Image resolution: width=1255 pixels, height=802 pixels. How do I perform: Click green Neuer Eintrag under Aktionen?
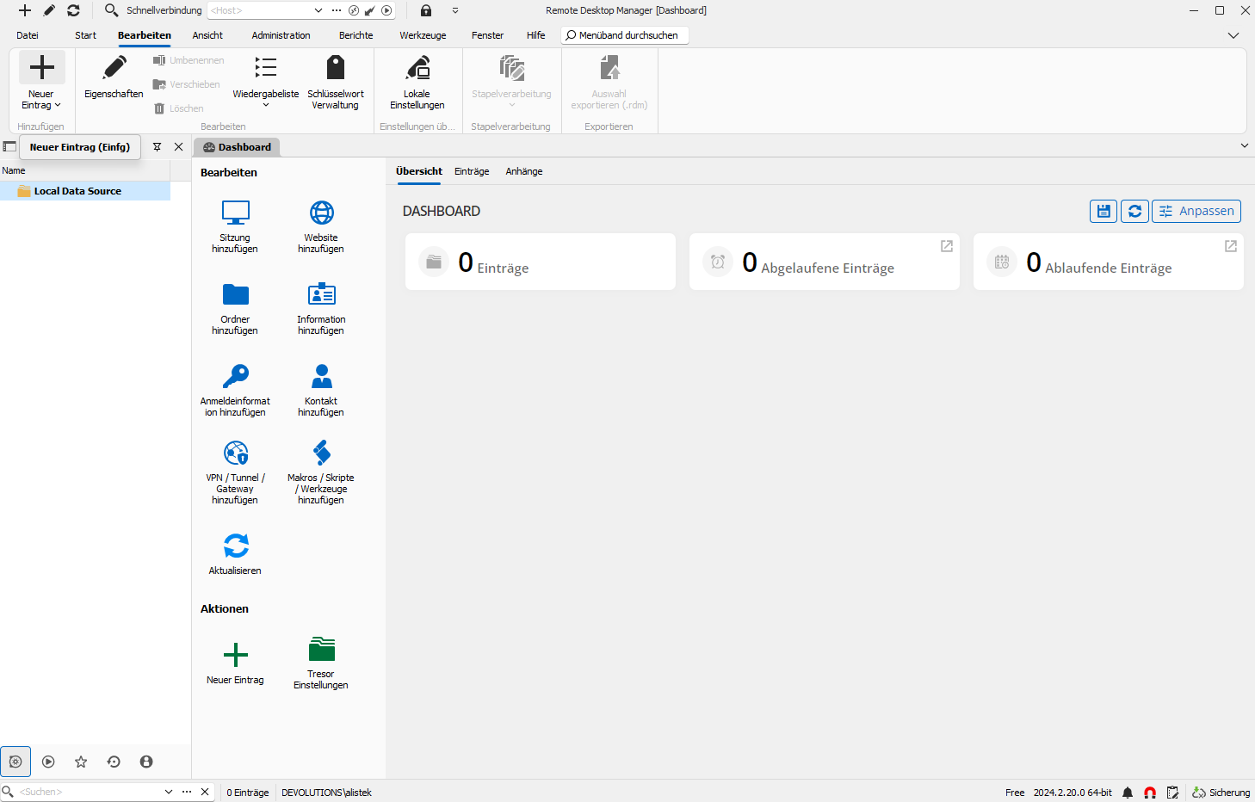click(235, 663)
